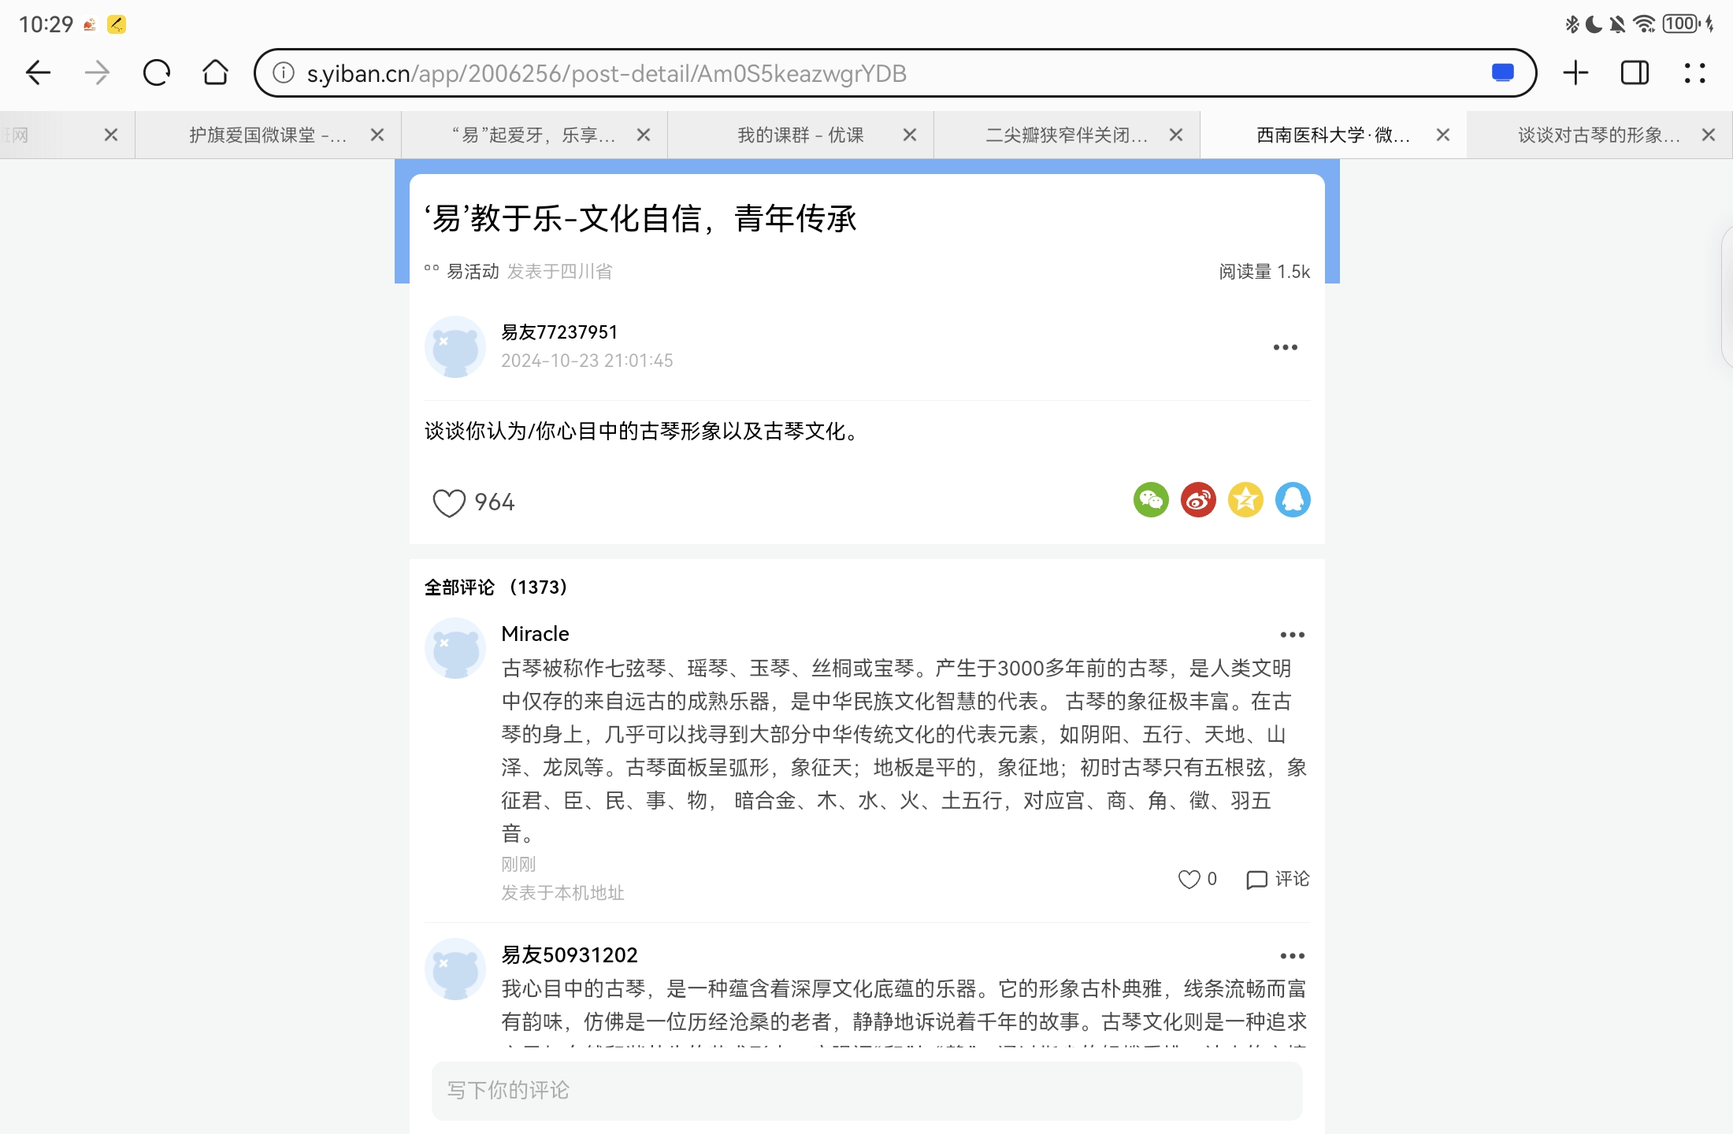Like the post with 964 hearts
Image resolution: width=1733 pixels, height=1134 pixels.
coord(450,502)
